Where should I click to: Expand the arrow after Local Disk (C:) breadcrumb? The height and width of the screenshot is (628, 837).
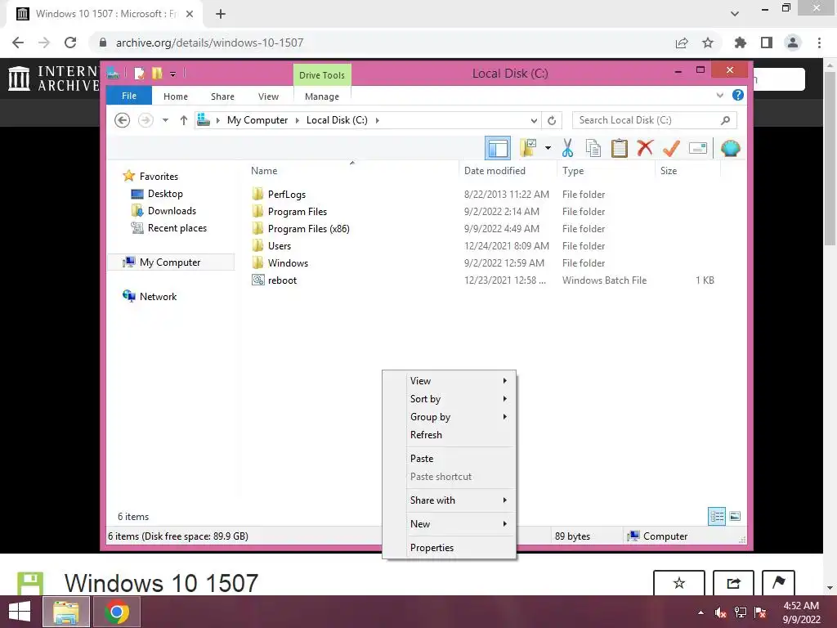(378, 120)
